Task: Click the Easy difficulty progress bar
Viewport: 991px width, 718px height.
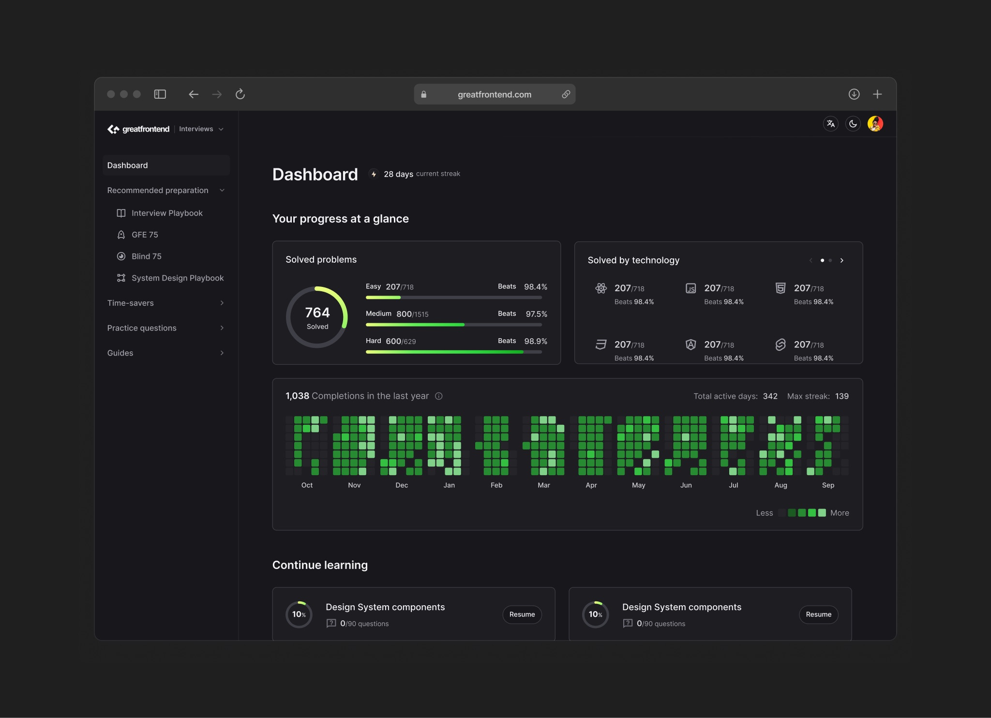Action: coord(453,298)
